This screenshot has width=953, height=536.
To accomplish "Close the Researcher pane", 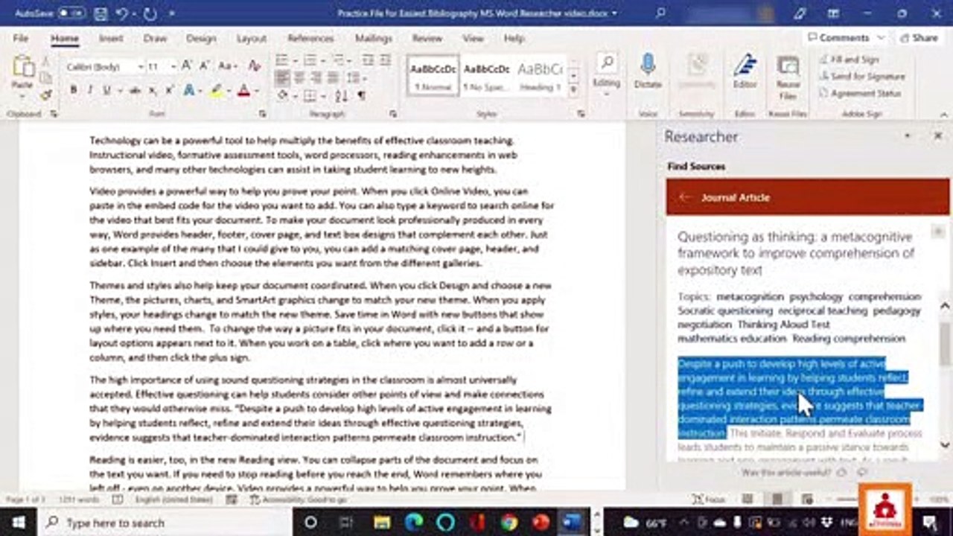I will [938, 135].
